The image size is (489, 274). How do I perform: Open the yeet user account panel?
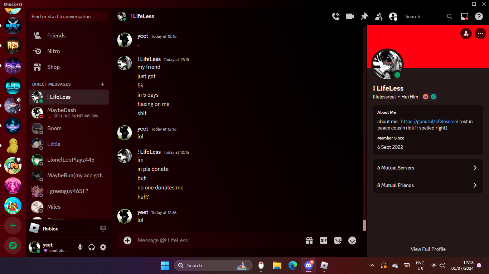tap(50, 247)
